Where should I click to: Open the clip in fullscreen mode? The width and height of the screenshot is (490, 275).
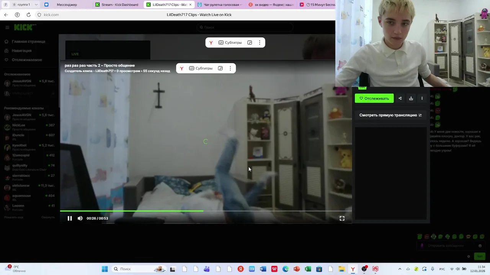click(342, 218)
